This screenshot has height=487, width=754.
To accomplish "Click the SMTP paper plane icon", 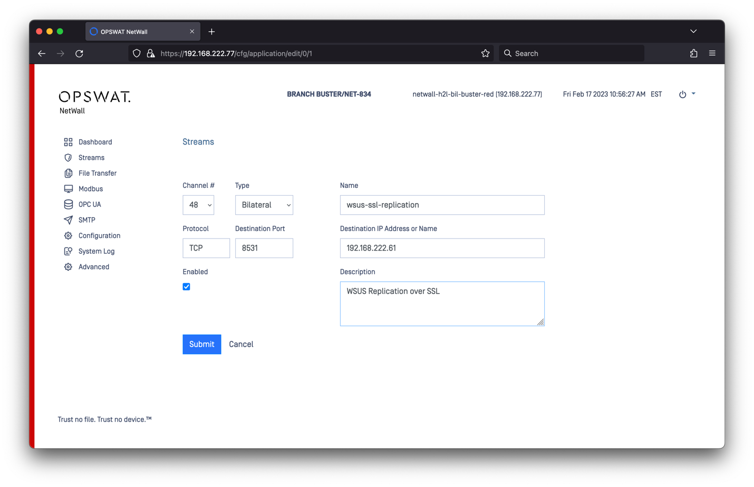I will [x=68, y=220].
